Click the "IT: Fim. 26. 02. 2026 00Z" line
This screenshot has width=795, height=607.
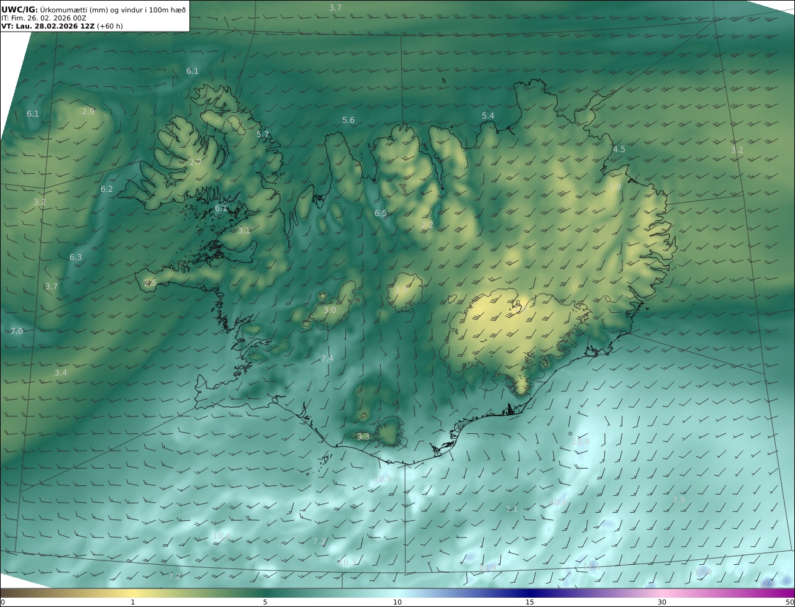click(42, 18)
